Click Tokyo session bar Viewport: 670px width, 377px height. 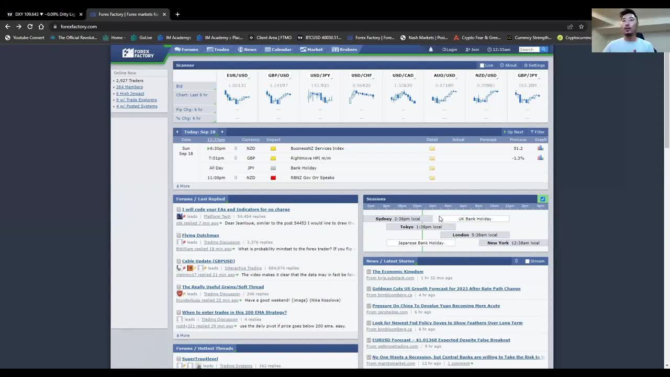point(421,227)
